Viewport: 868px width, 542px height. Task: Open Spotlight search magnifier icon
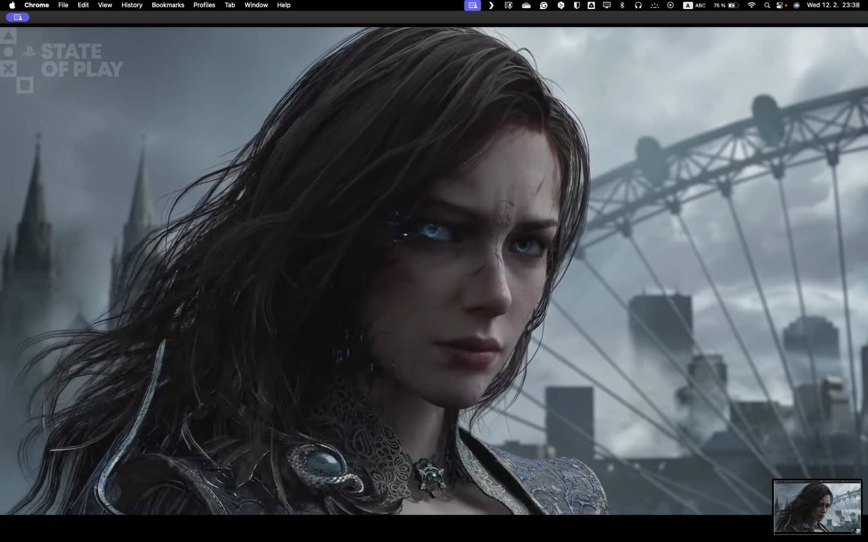pyautogui.click(x=767, y=5)
